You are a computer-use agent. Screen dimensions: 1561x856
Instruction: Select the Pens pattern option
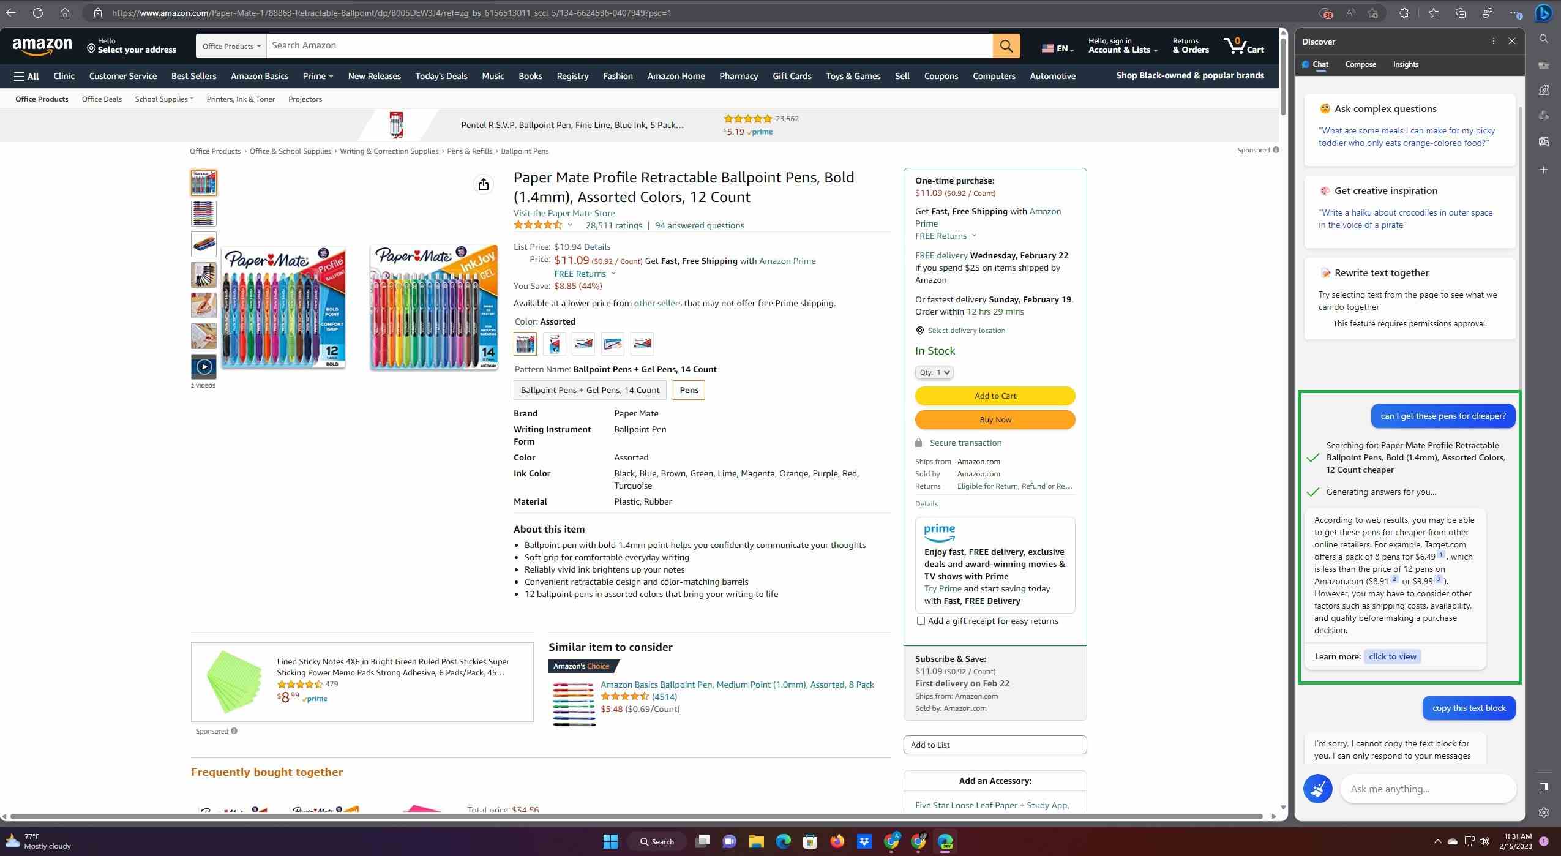pos(689,390)
